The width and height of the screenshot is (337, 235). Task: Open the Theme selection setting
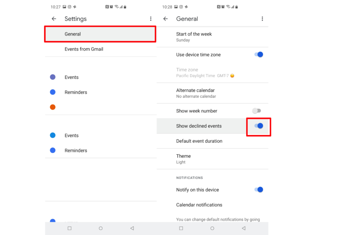tap(213, 159)
